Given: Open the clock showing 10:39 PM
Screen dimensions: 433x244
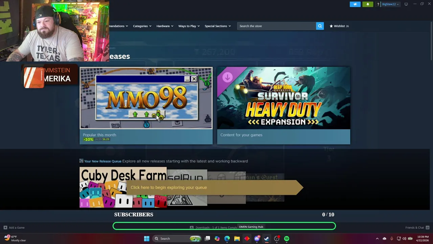Looking at the screenshot, I should pyautogui.click(x=423, y=239).
